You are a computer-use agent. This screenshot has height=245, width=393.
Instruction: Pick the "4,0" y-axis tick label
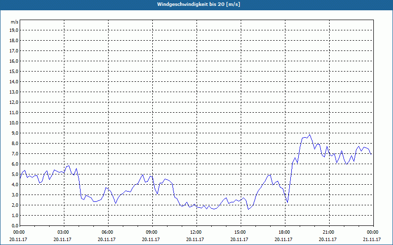[15, 185]
